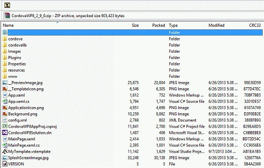Sort list by Name column header

(8, 25)
